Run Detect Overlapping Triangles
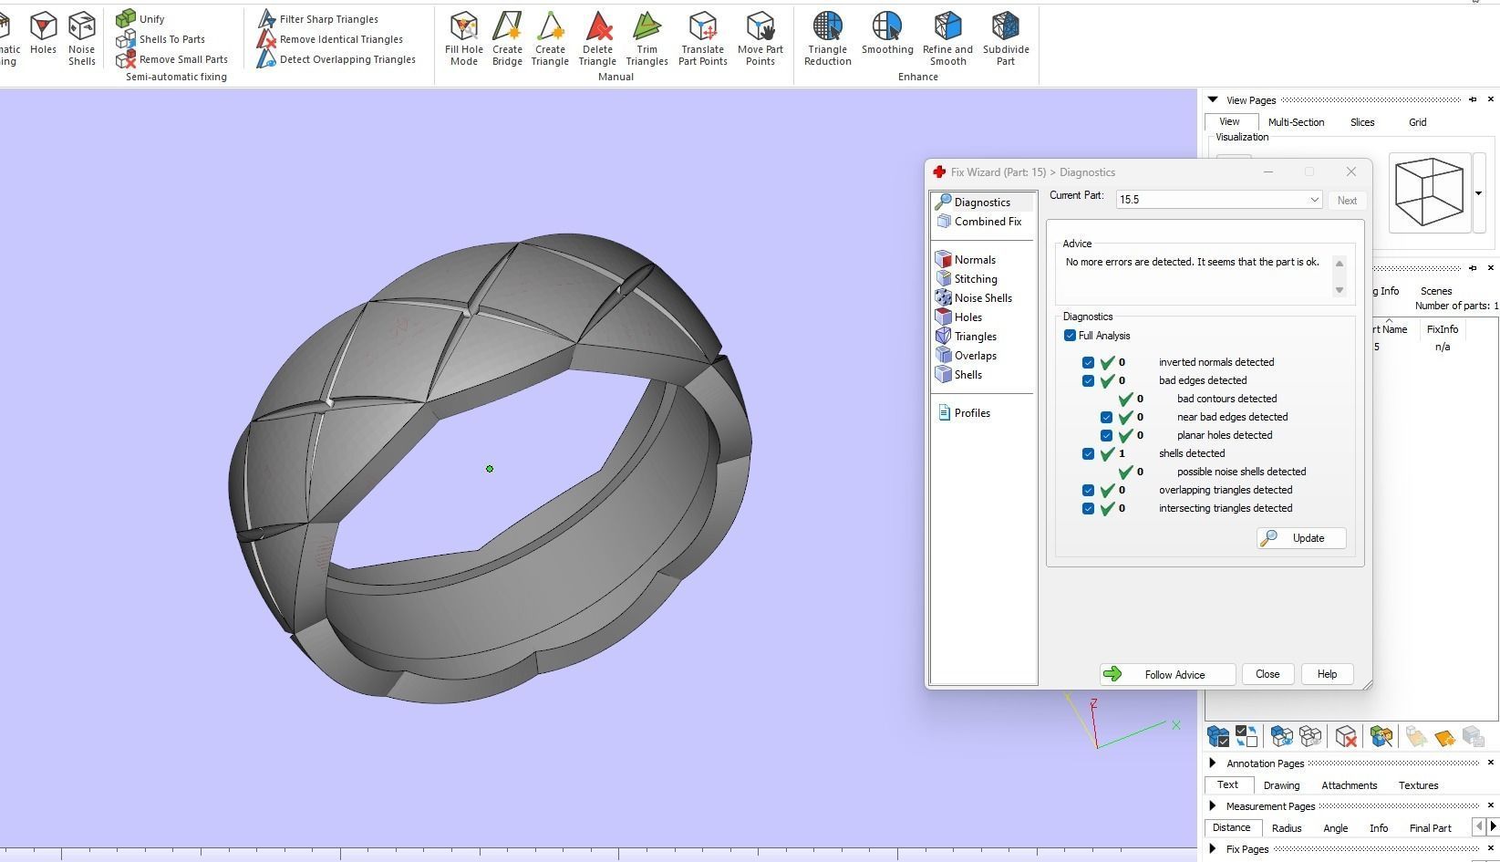The image size is (1500, 862). 336,59
